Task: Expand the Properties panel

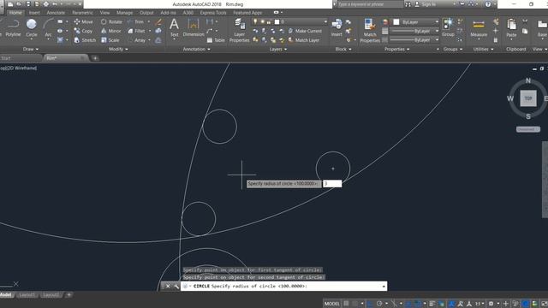Action: (x=396, y=50)
